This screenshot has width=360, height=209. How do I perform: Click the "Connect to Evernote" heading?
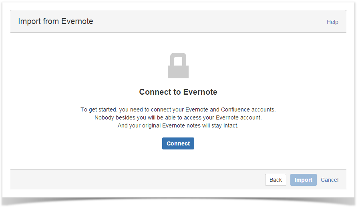[178, 92]
